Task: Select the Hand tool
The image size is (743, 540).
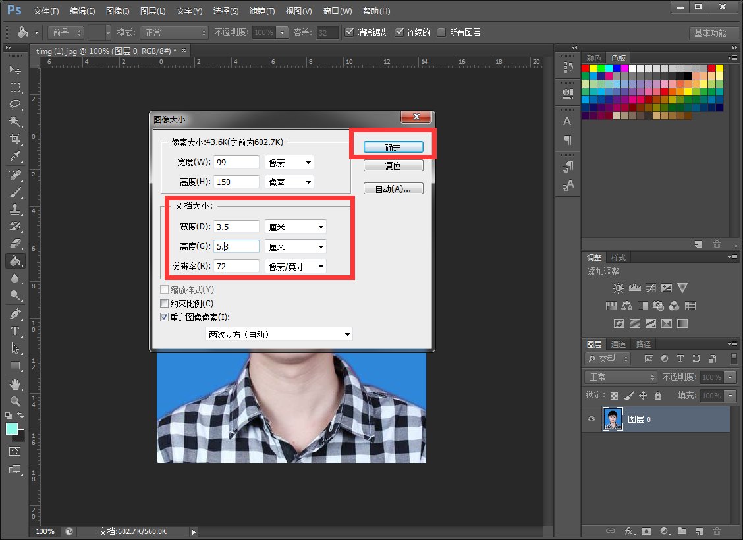Action: coord(14,384)
